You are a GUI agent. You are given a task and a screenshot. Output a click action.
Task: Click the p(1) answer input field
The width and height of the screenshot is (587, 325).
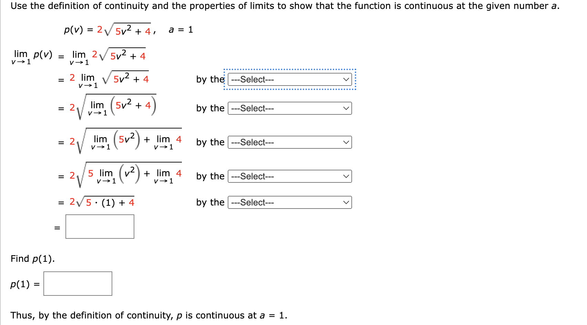[78, 283]
